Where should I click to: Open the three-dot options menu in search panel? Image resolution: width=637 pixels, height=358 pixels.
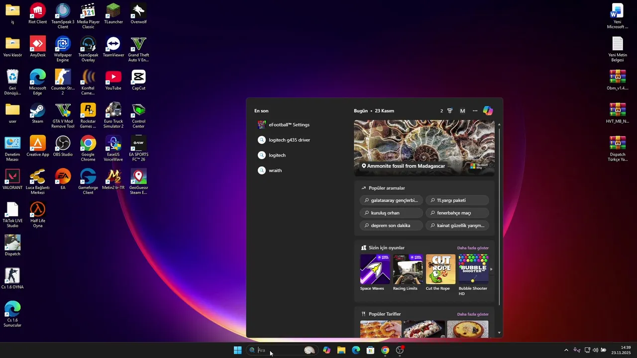coord(475,111)
